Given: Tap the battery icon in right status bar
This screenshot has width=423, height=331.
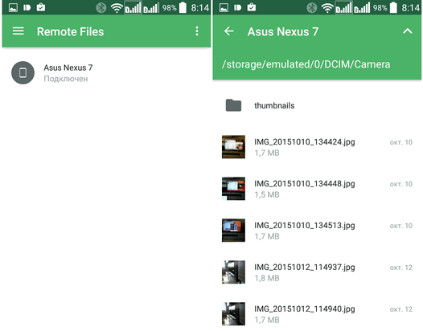Looking at the screenshot, I should 393,7.
